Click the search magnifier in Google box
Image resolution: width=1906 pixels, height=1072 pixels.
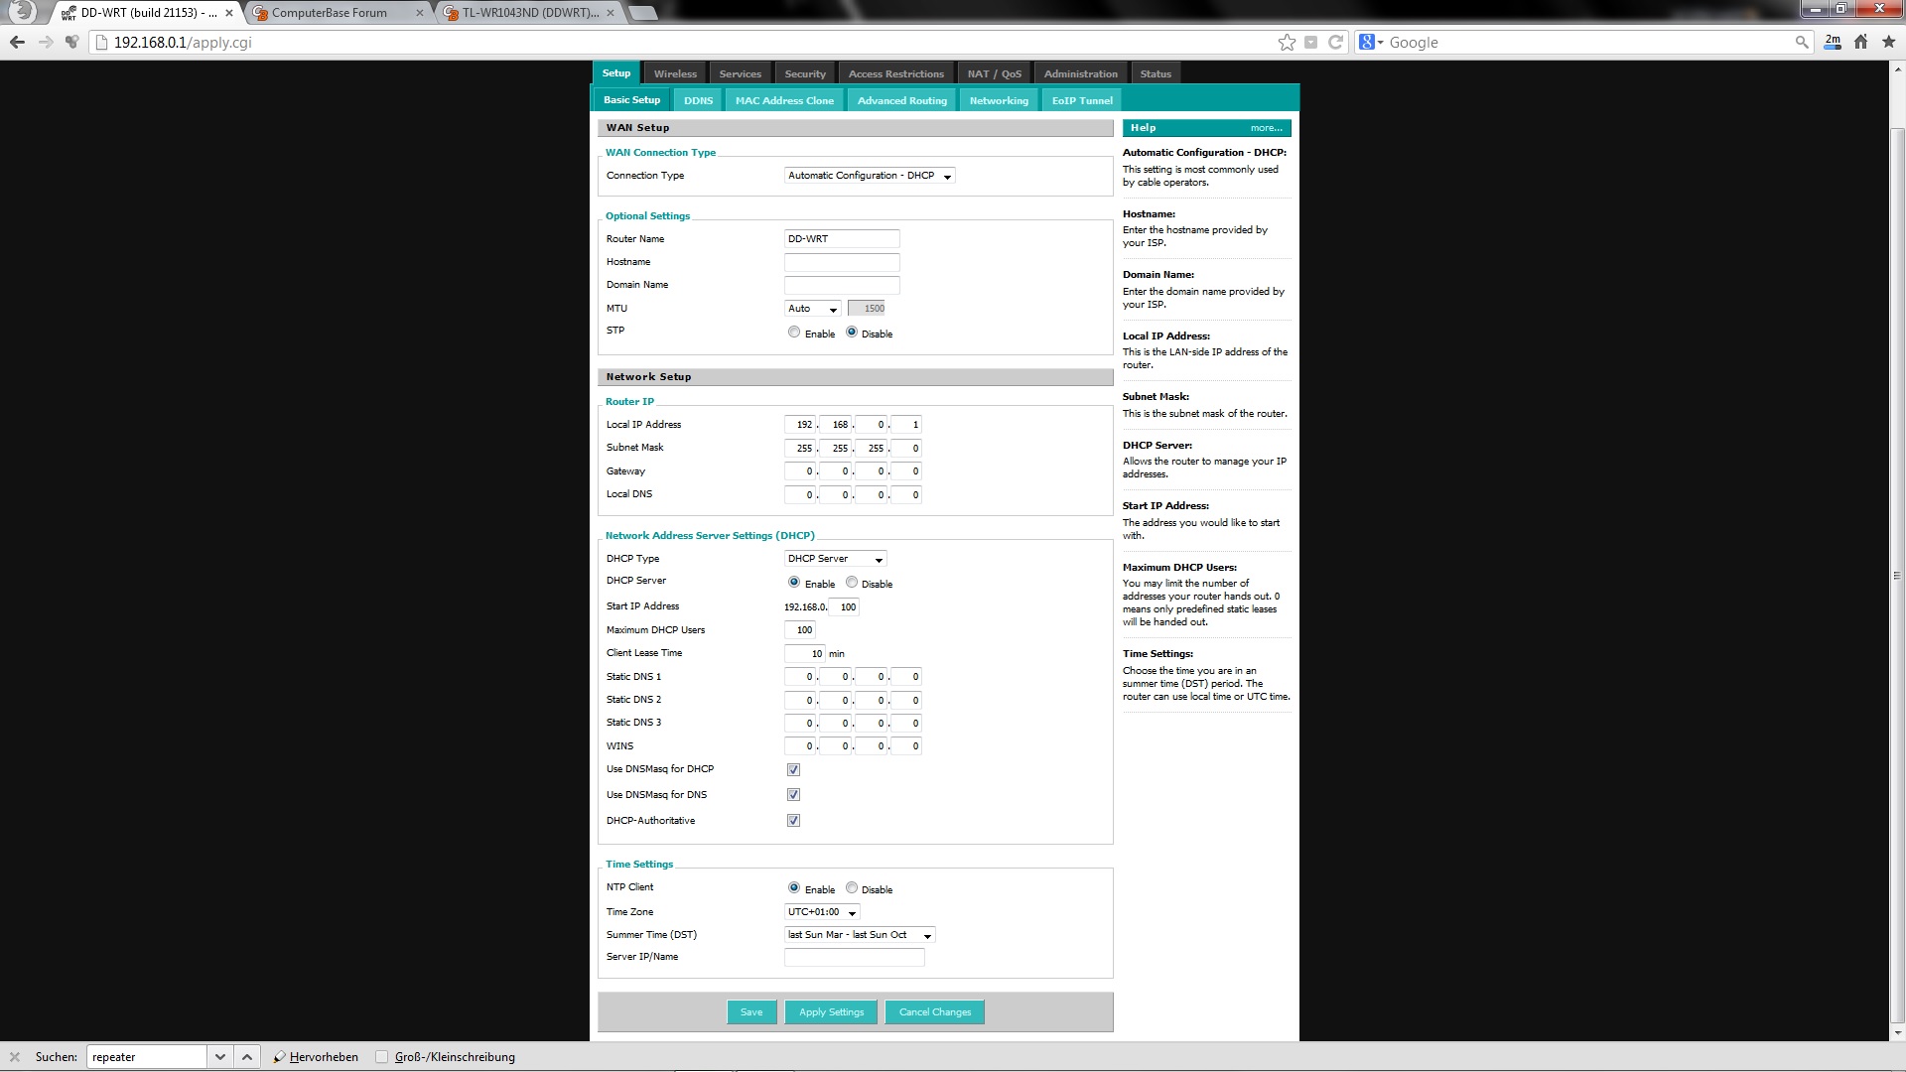point(1802,42)
